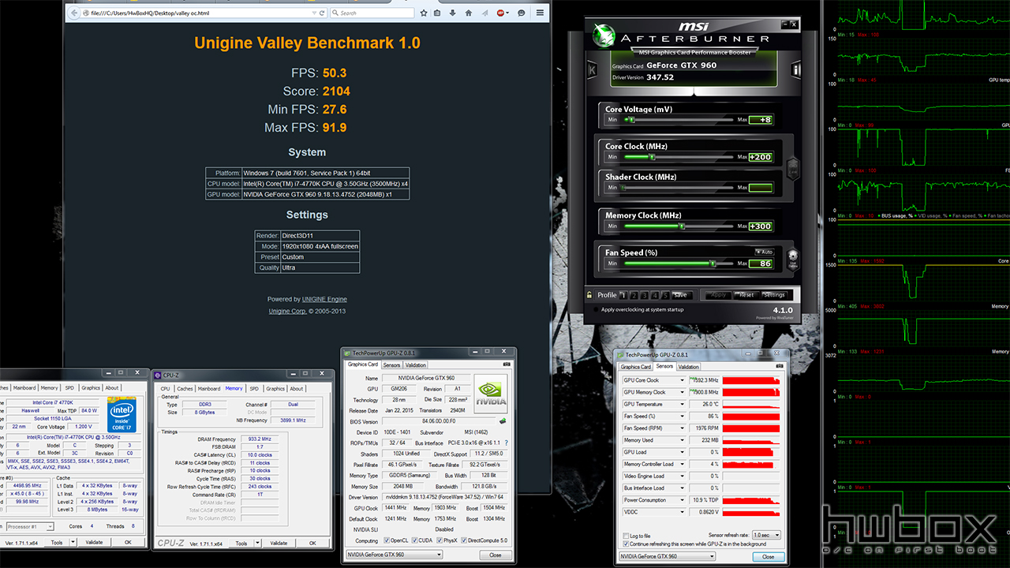
Task: Click the Afterburner link clocks icon
Action: tap(793, 167)
